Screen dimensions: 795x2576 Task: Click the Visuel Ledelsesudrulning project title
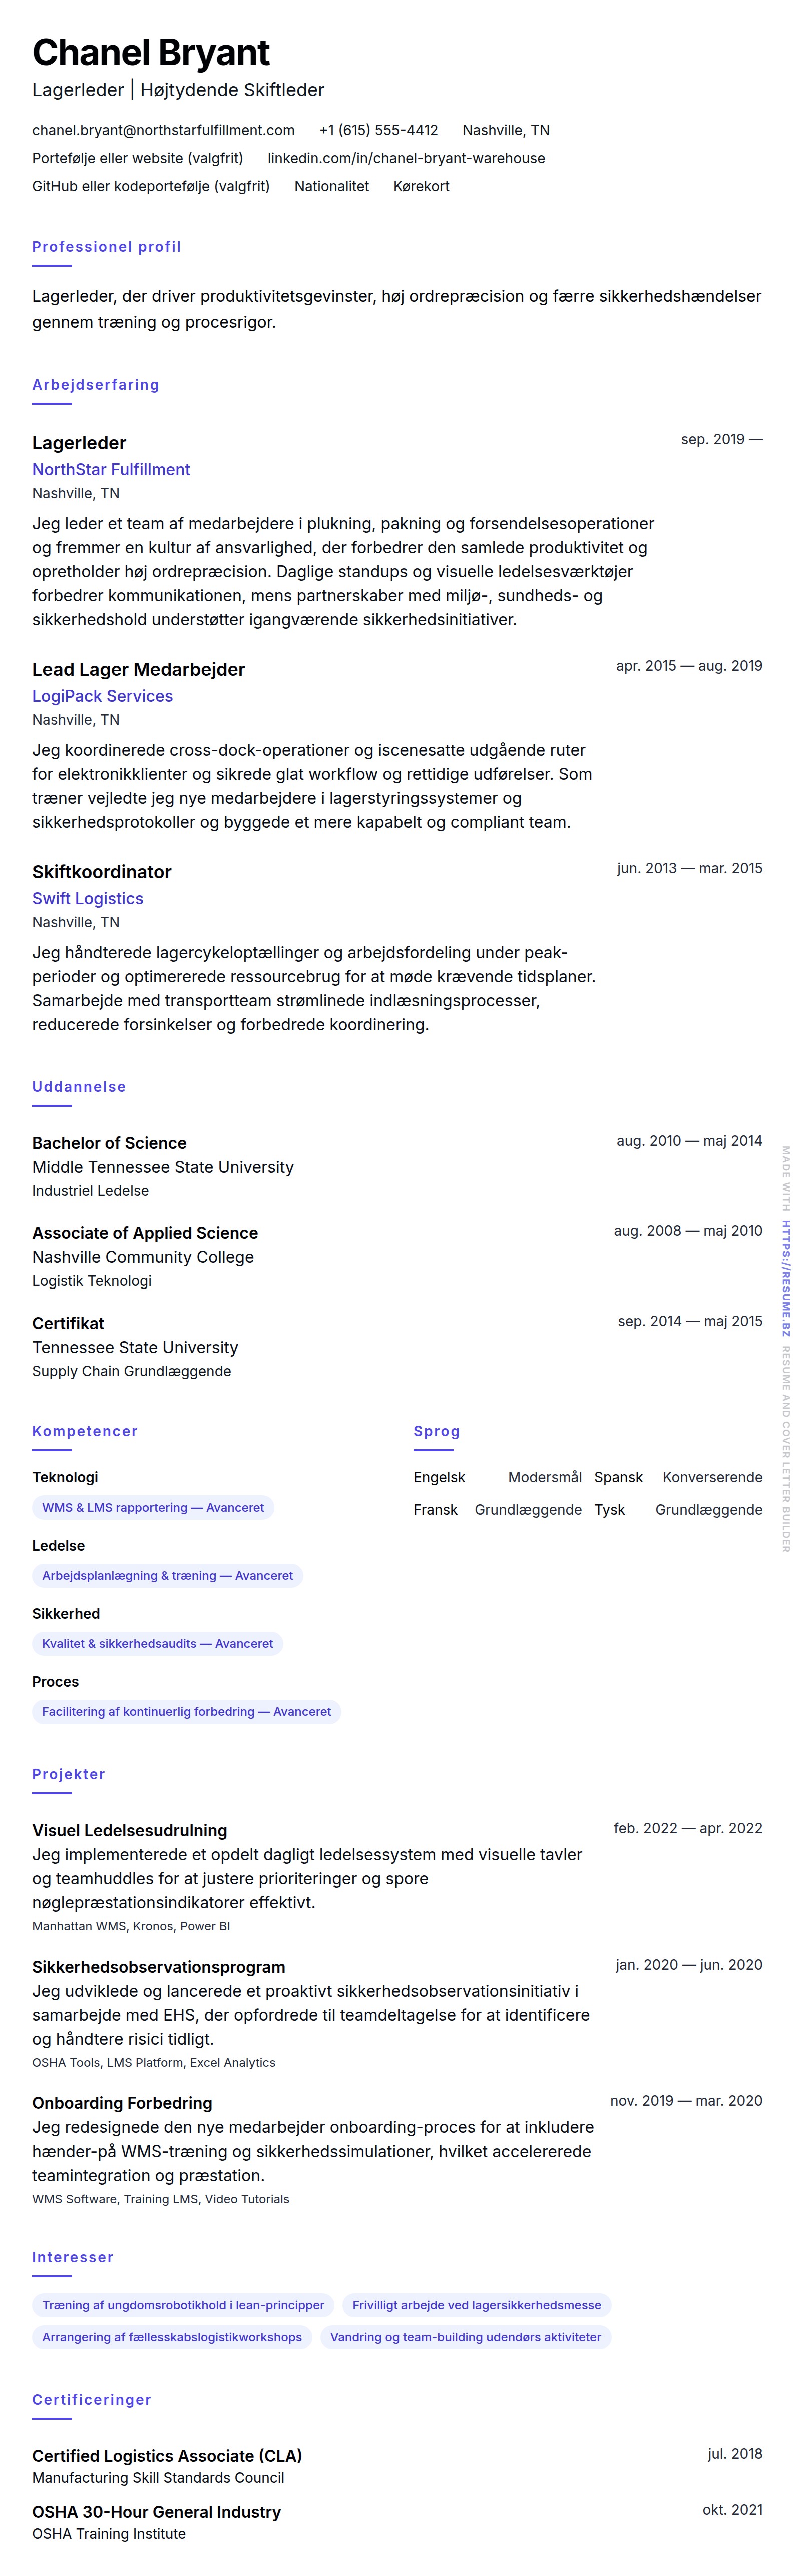point(129,1830)
